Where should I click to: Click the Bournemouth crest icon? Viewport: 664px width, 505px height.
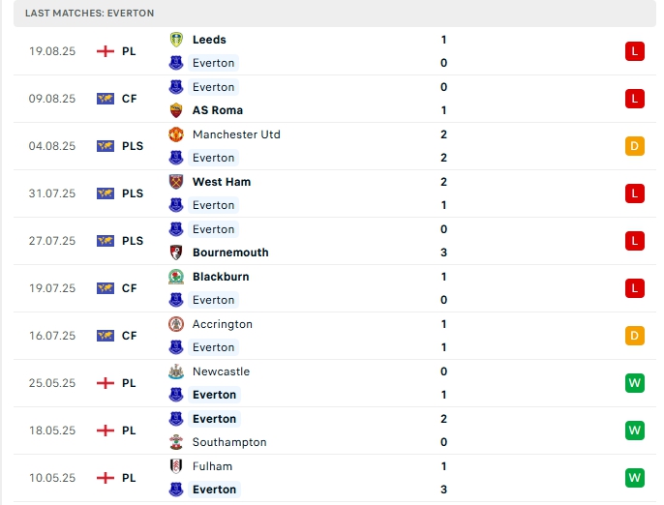pos(176,252)
